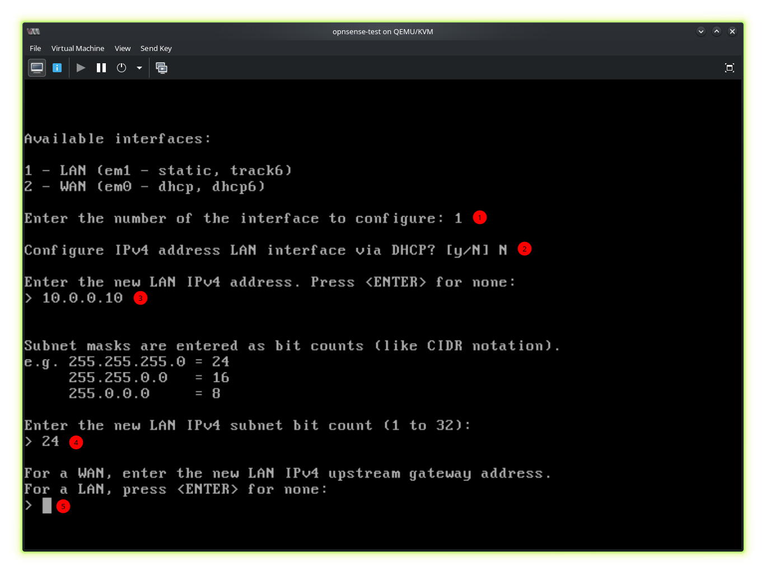This screenshot has width=766, height=574.
Task: Click red marker 1 beside interface number
Action: 480,217
